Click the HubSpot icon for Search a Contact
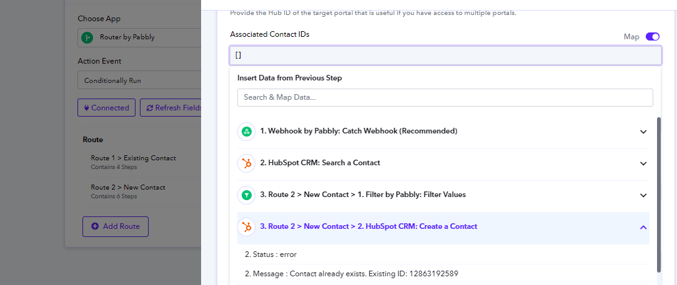Viewport: 677px width, 285px height. (247, 163)
